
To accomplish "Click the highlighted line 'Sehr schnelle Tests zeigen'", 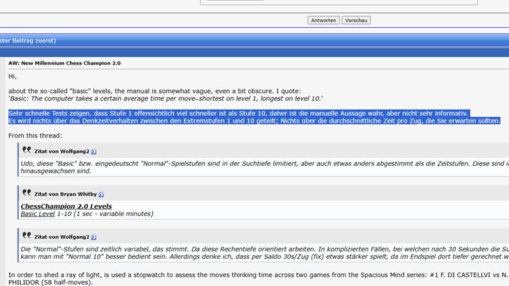I will pyautogui.click(x=239, y=113).
